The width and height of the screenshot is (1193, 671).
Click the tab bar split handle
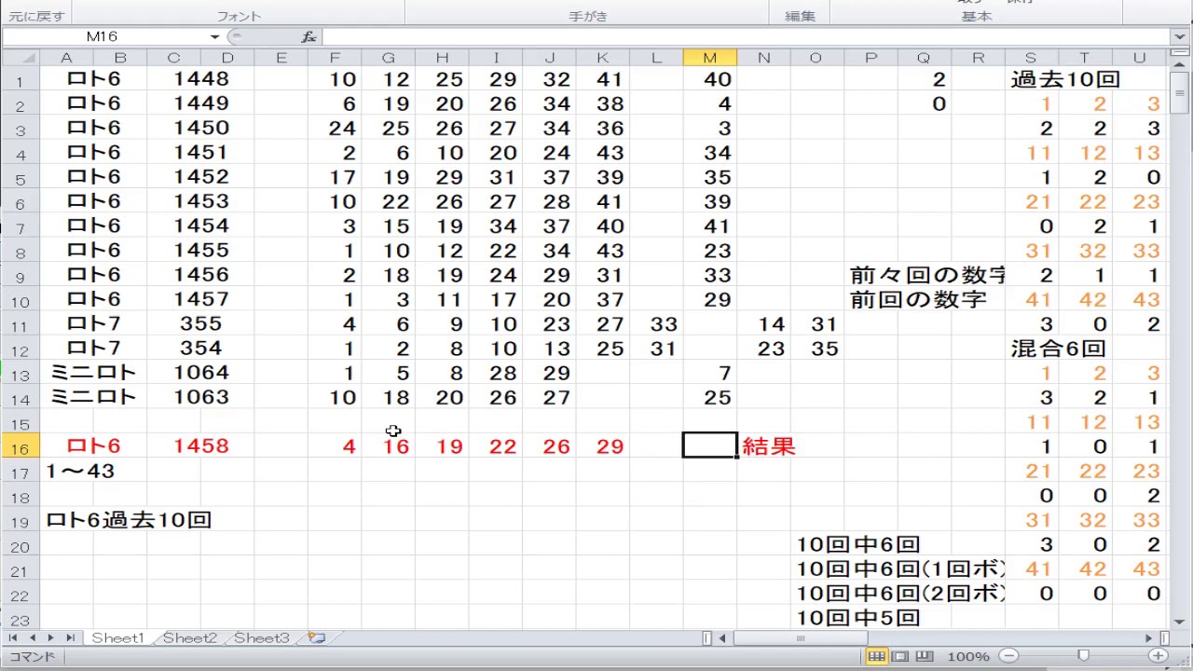[x=707, y=638]
